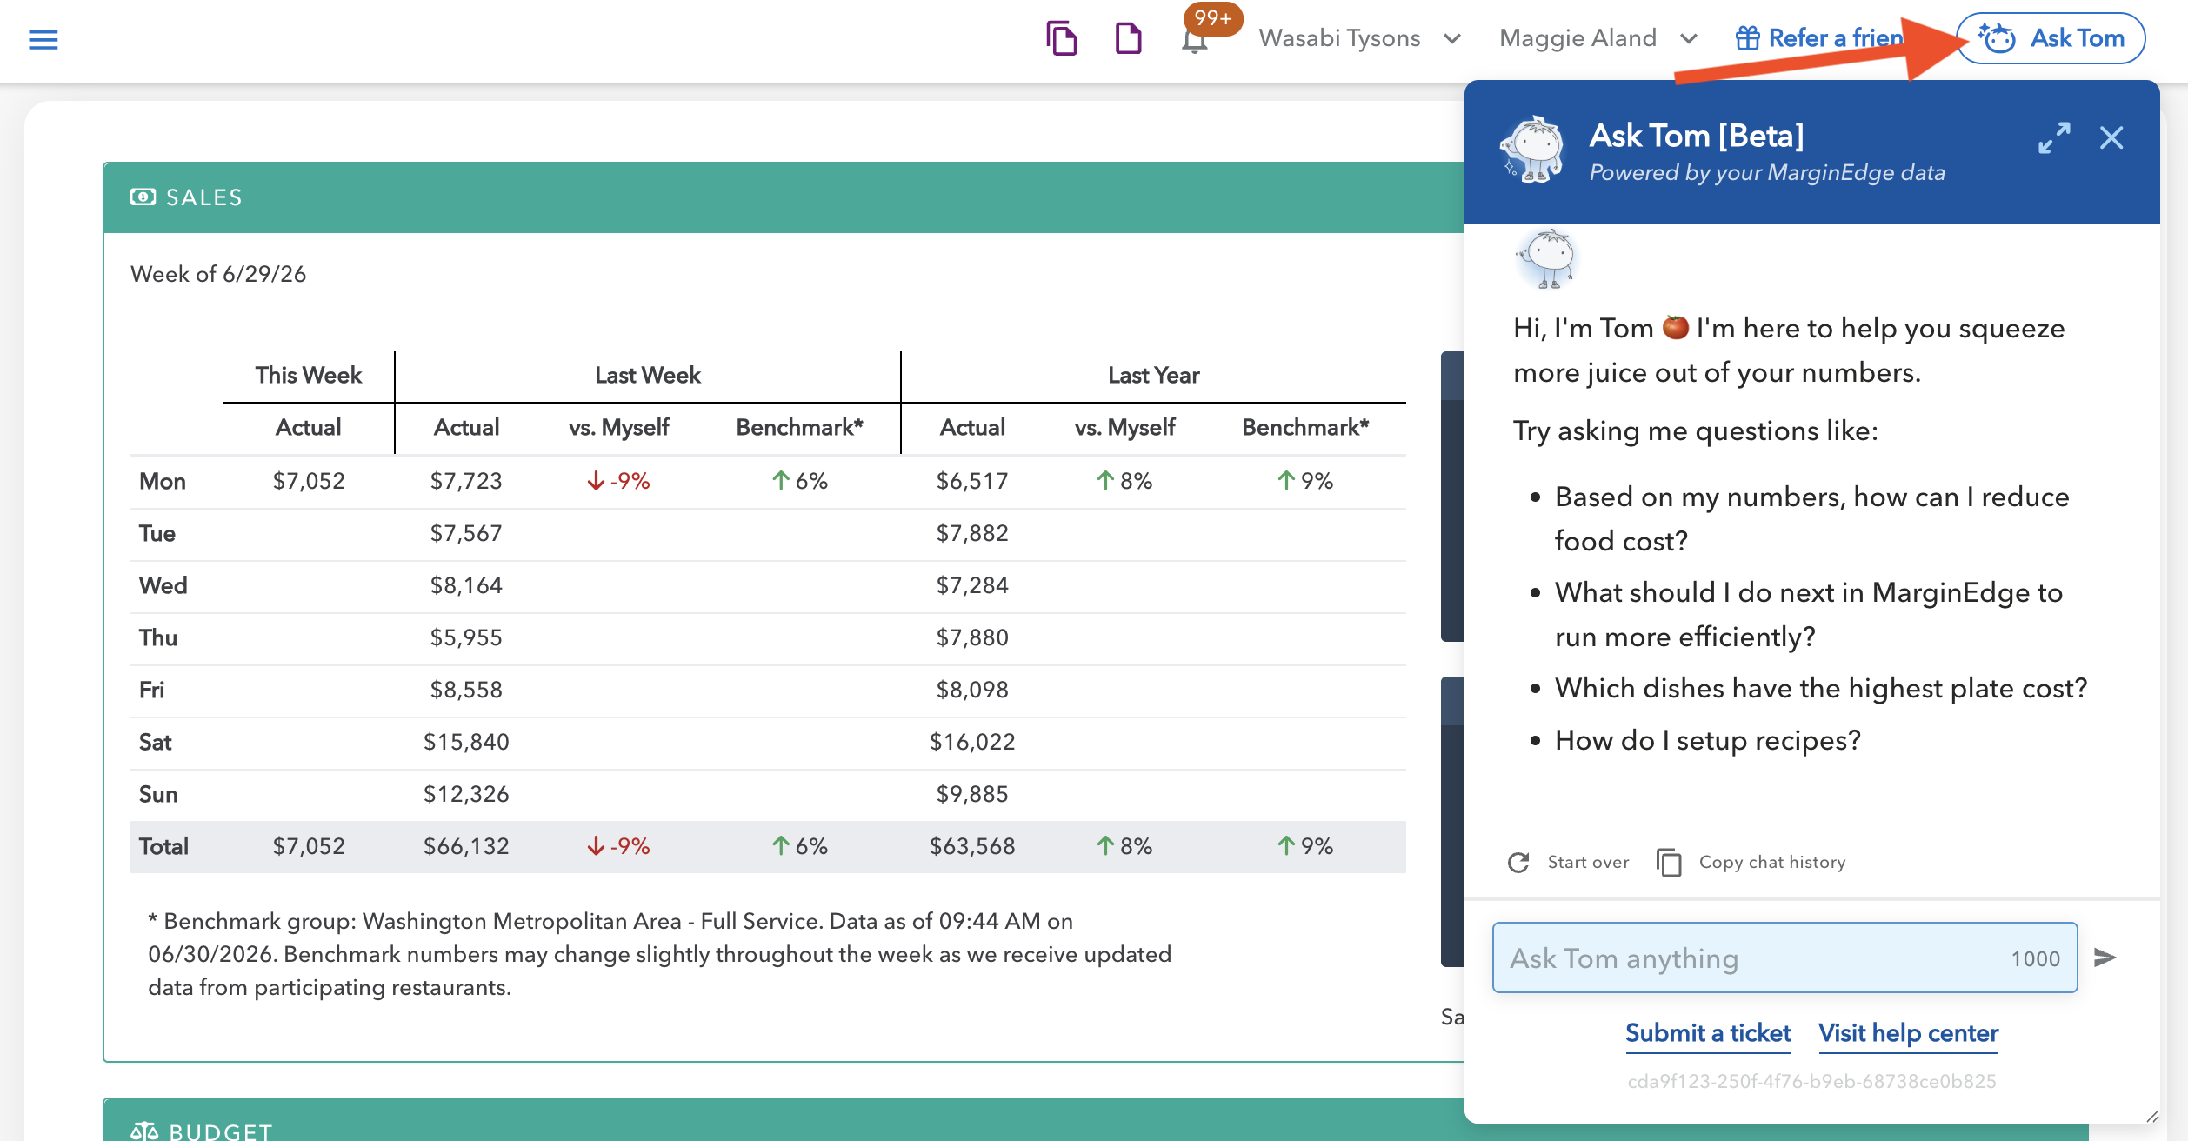Open the hamburger navigation menu
The height and width of the screenshot is (1141, 2188).
43,40
